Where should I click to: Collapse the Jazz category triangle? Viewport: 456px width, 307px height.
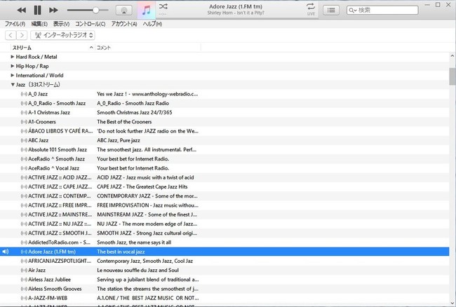click(13, 85)
